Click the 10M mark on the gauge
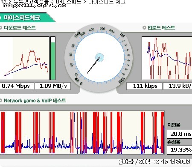Image resolution: width=192 pixels, height=167 pixels. point(122,81)
